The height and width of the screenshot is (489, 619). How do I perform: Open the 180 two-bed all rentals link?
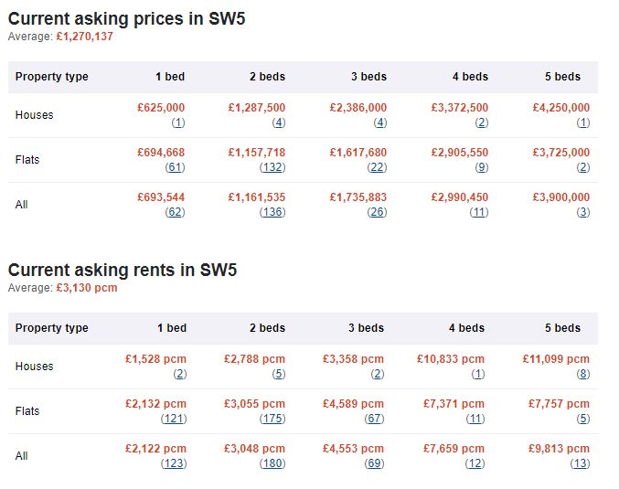pyautogui.click(x=272, y=463)
